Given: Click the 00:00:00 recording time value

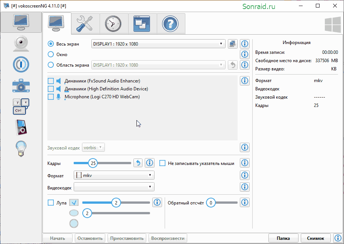Looking at the screenshot, I should point(330,52).
